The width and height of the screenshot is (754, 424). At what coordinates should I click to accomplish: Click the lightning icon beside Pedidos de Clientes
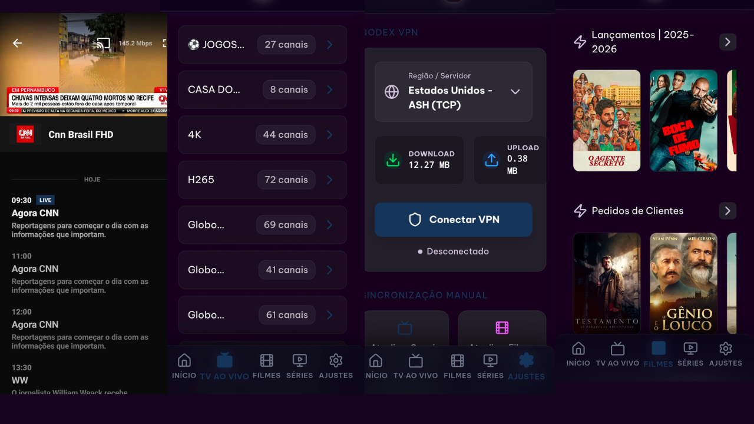580,211
